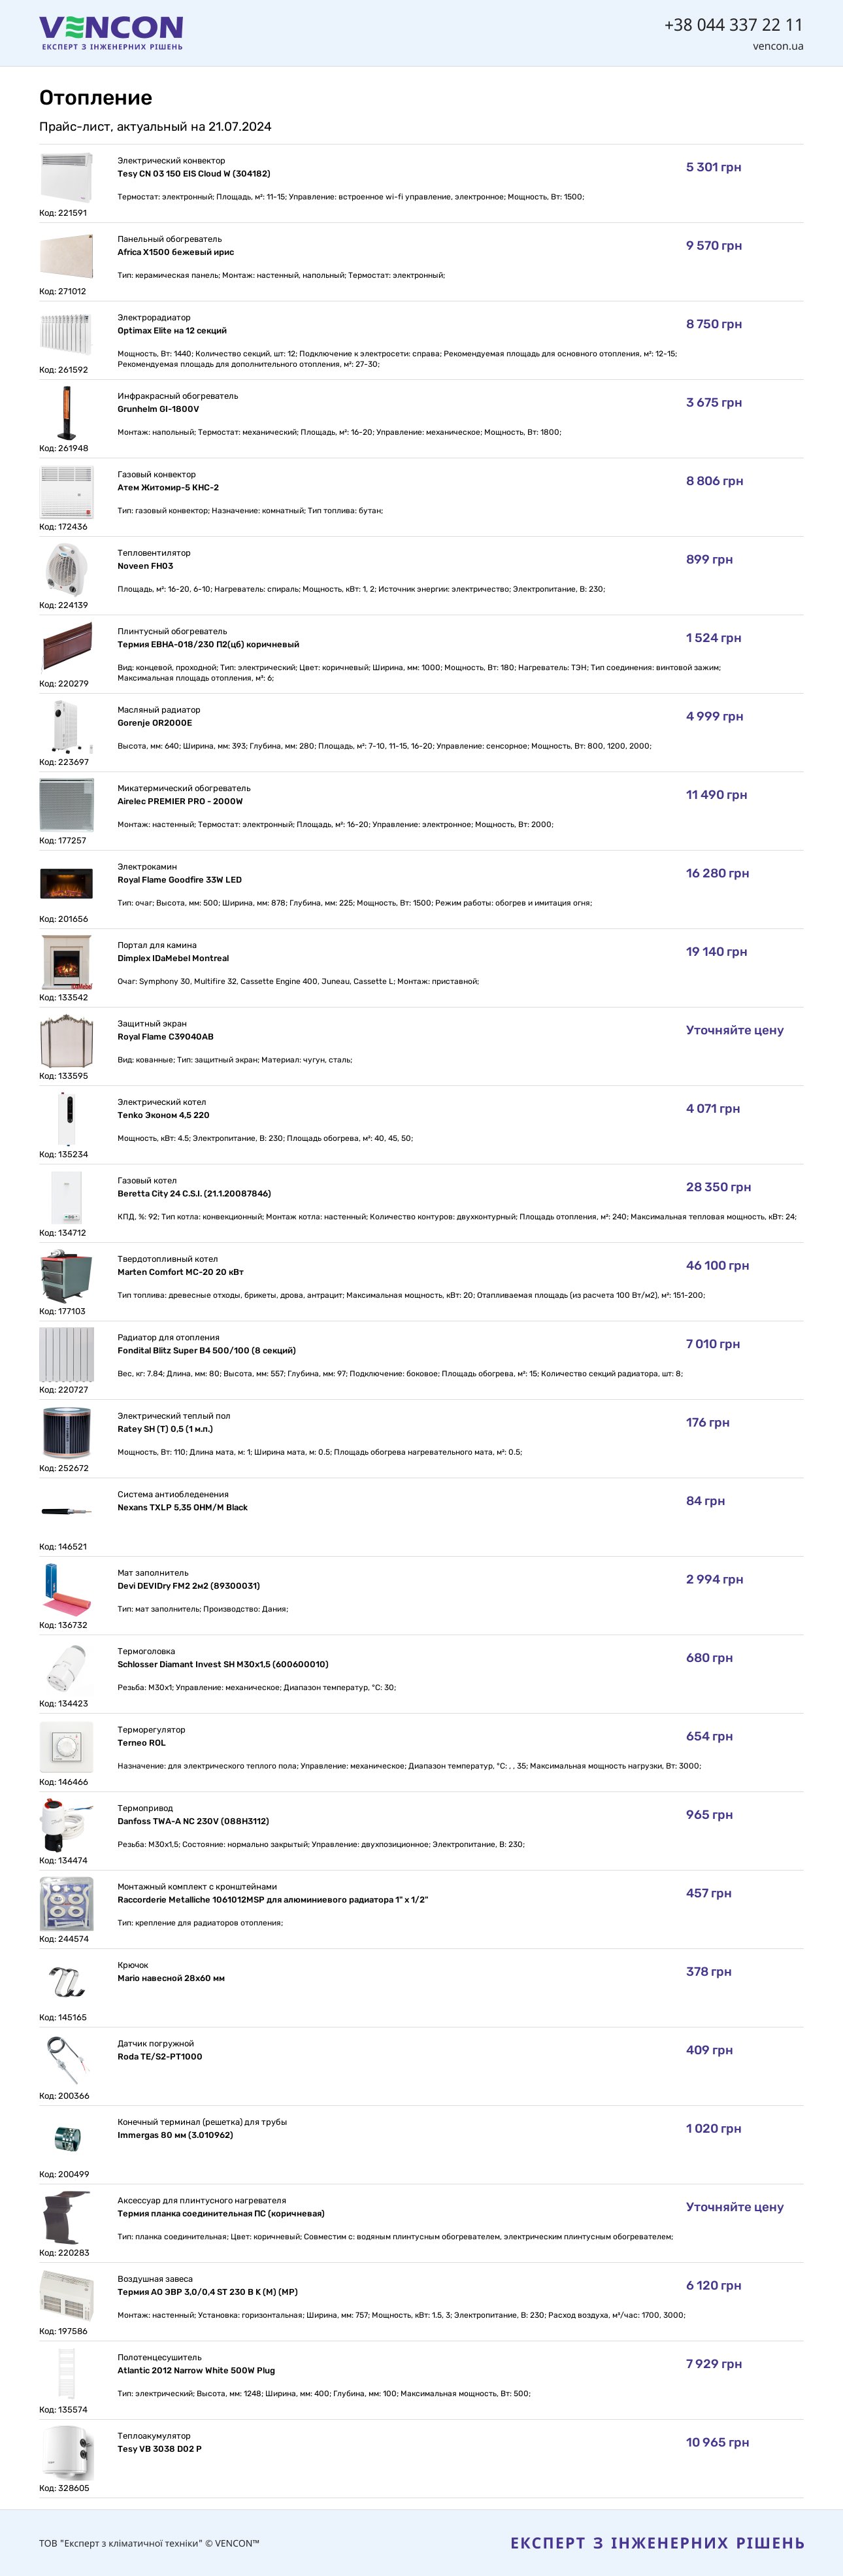Click the Royal Flame Goodfire fireplace image
The height and width of the screenshot is (2576, 843).
pyautogui.click(x=66, y=884)
